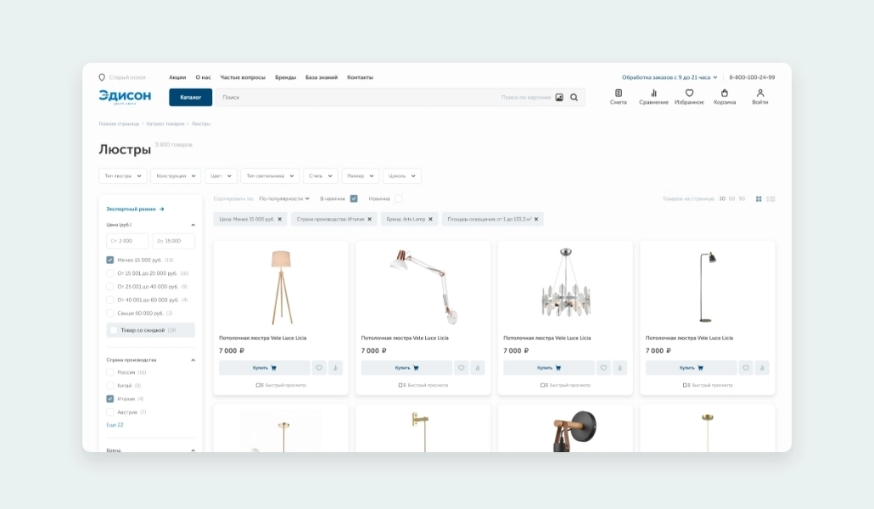Image resolution: width=874 pixels, height=509 pixels.
Task: Add first product to favorites with heart icon
Action: [319, 368]
